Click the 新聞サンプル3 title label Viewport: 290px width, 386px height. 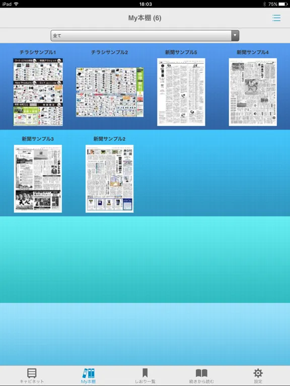[38, 139]
